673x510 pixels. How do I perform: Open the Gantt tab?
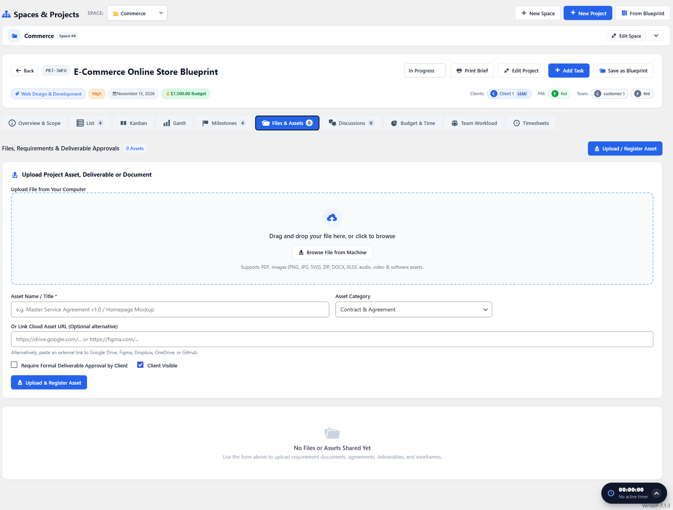click(174, 123)
